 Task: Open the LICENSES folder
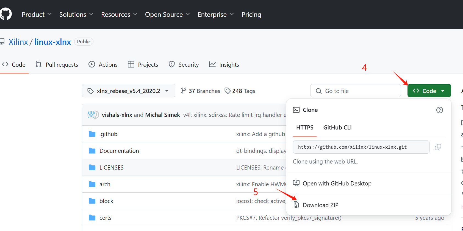[x=112, y=168]
